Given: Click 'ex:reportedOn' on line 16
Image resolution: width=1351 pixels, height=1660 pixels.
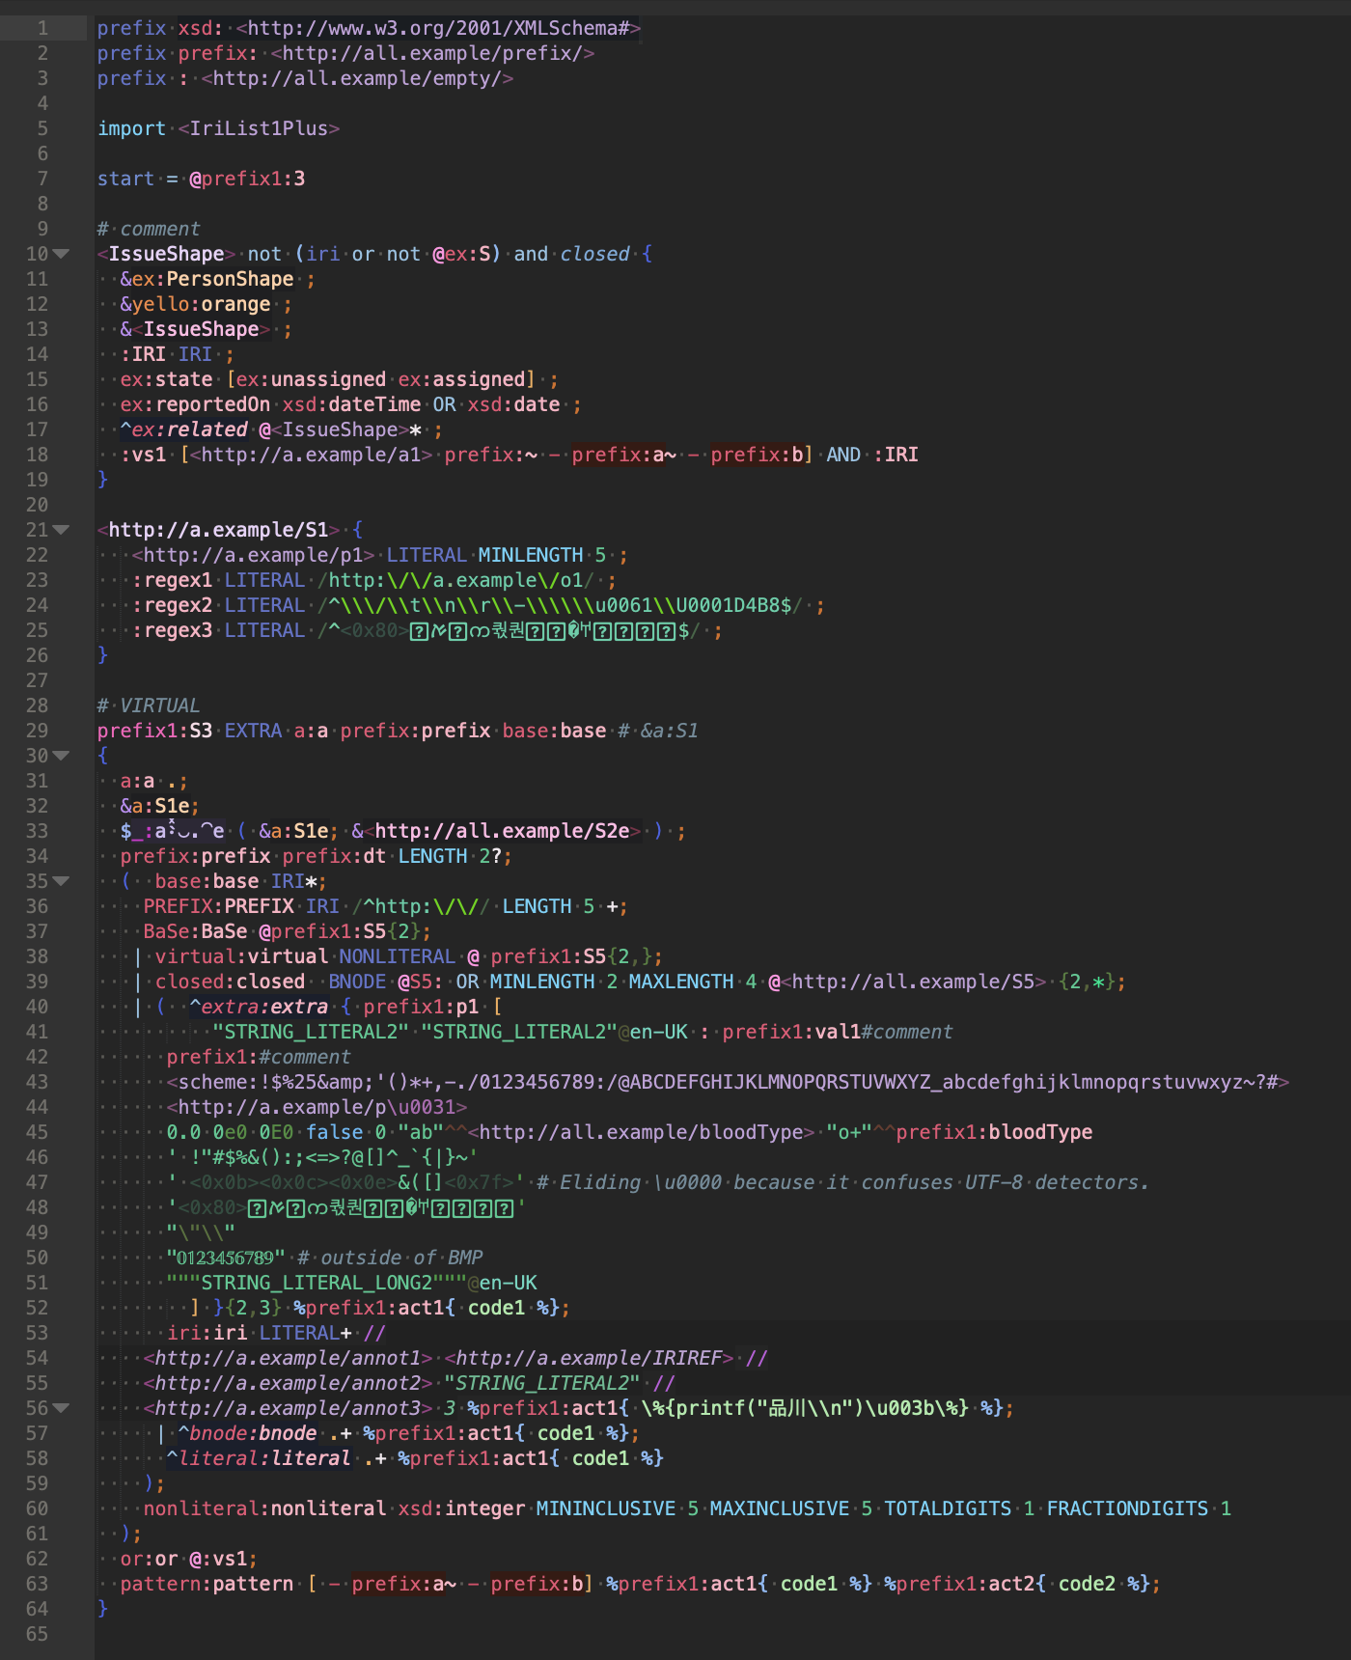Looking at the screenshot, I should click(195, 404).
